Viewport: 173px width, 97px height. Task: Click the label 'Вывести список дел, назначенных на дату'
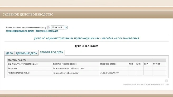tap(26, 28)
